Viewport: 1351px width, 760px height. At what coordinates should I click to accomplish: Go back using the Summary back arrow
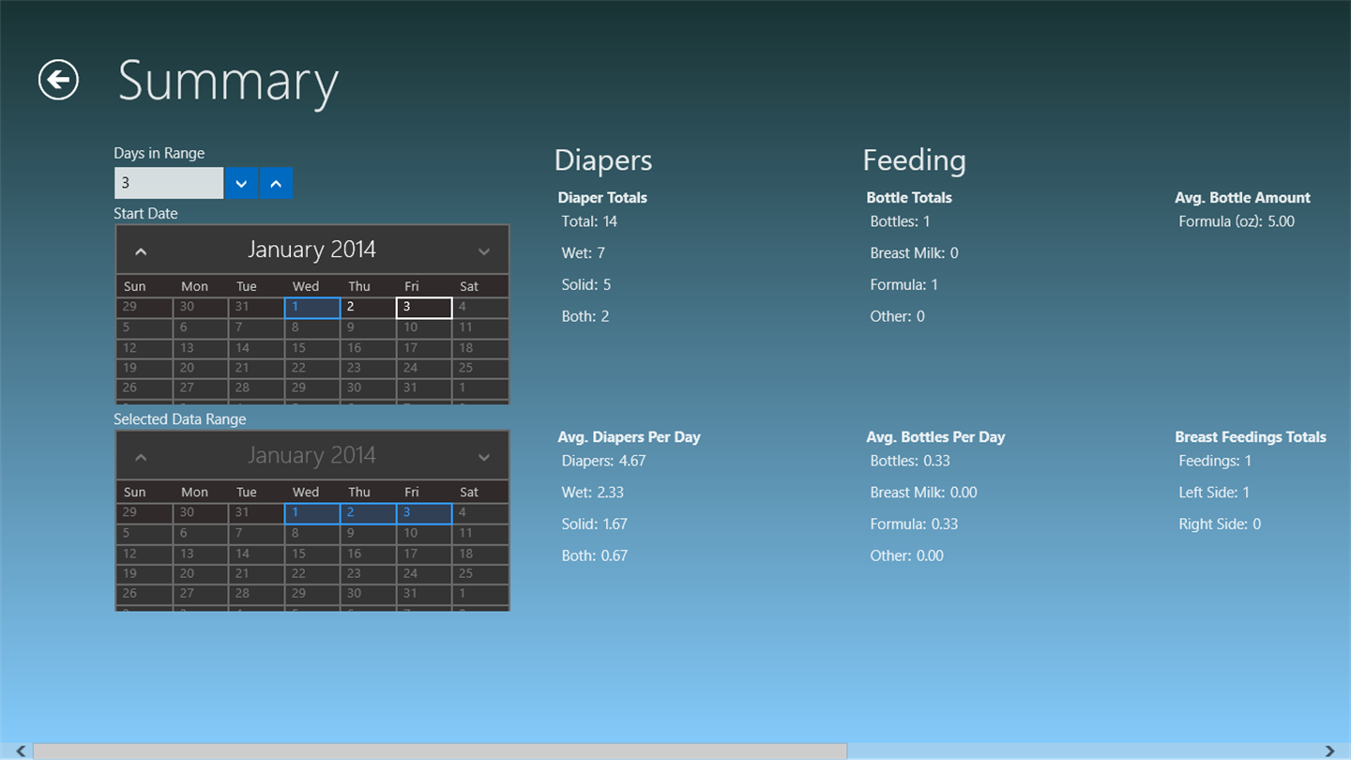(58, 80)
